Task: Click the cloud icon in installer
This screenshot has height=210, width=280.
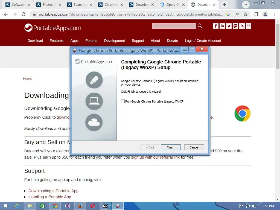Action: point(94,122)
